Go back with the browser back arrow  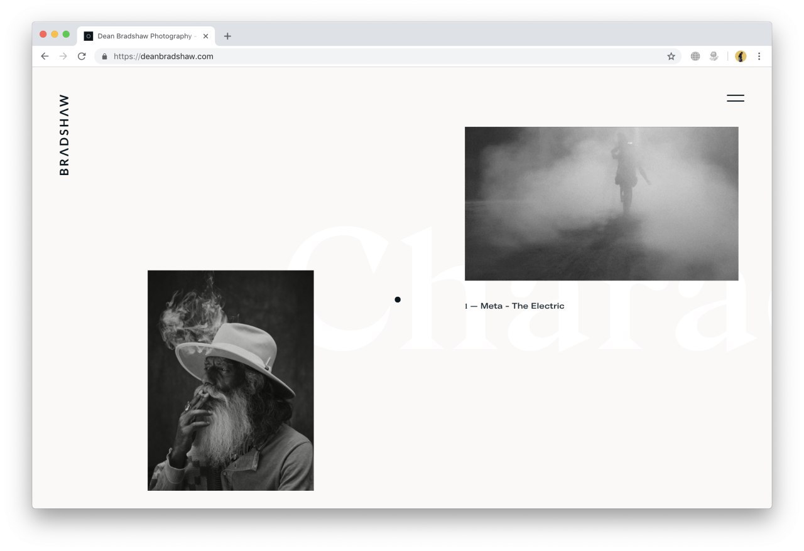tap(45, 56)
